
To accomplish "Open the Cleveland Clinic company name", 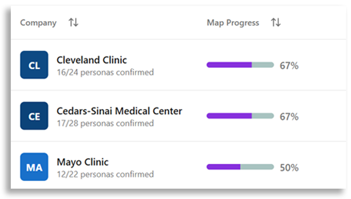I will tap(92, 60).
